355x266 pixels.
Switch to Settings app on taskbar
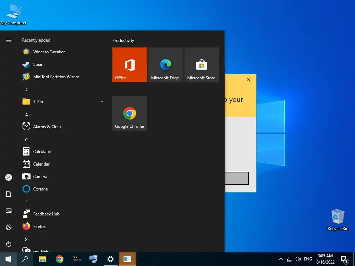111,259
